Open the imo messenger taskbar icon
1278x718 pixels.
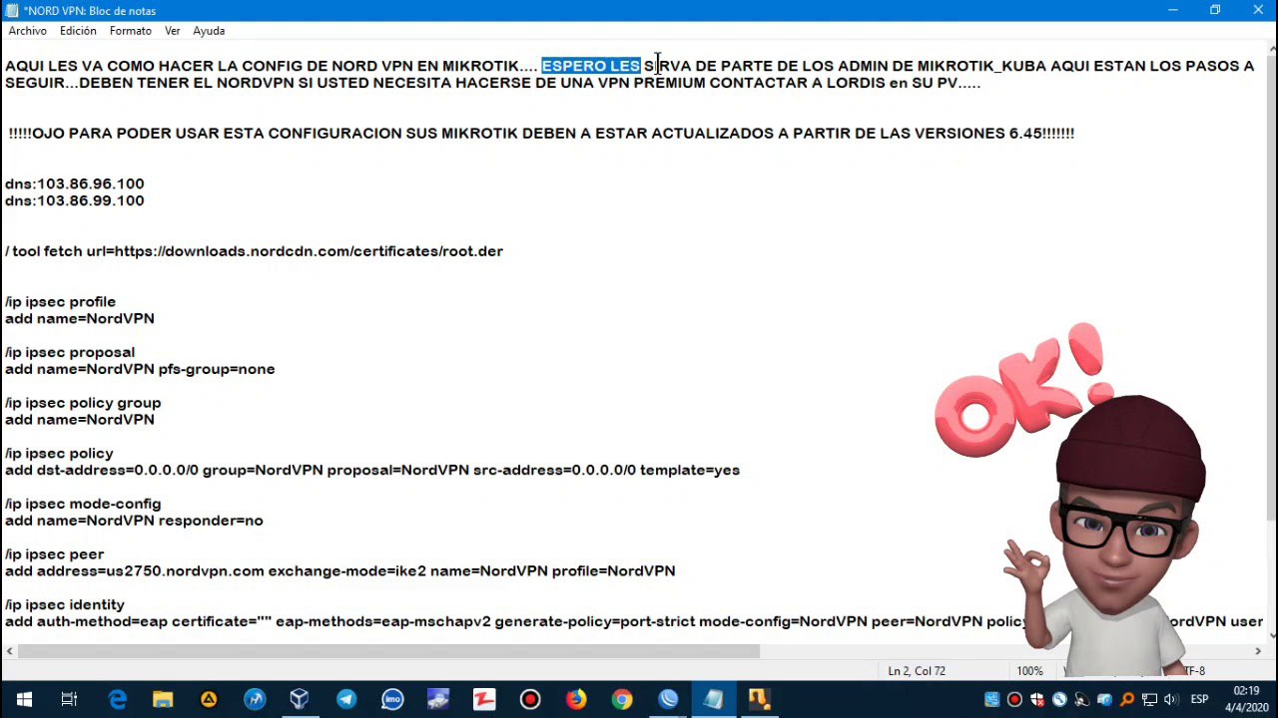[392, 699]
